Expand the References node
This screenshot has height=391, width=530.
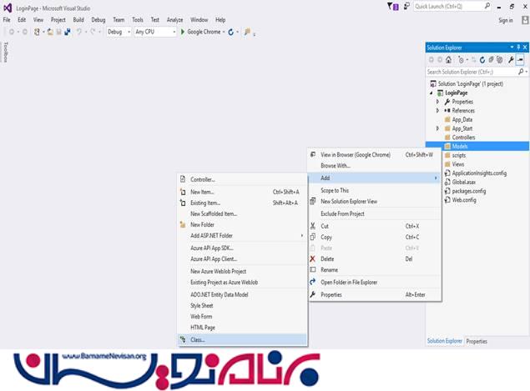click(x=437, y=110)
